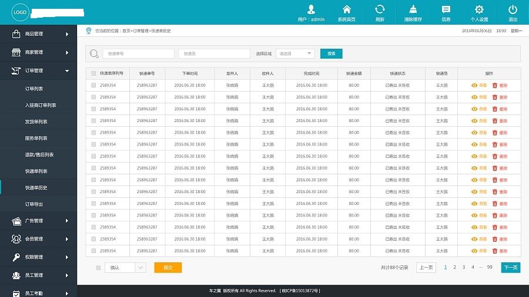Tick the select-all checkbox beside 快递单序列号 header
The height and width of the screenshot is (297, 529).
93,73
